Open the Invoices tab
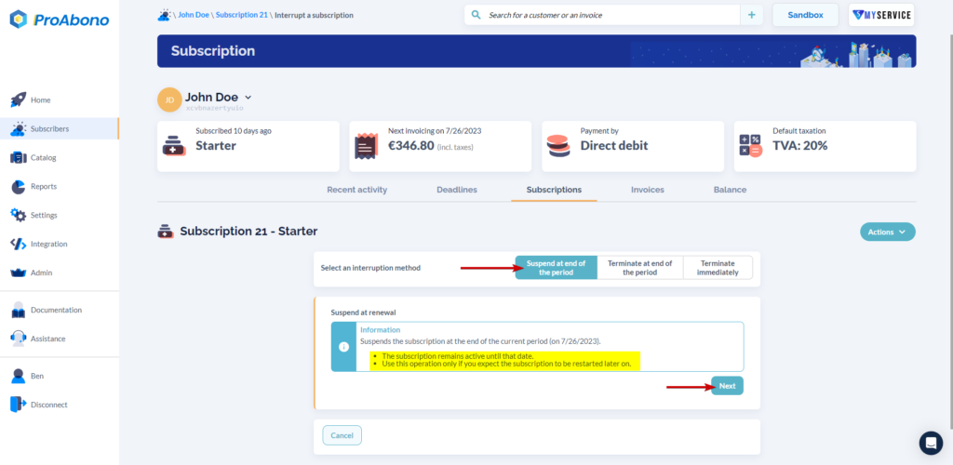The image size is (953, 465). coord(648,190)
